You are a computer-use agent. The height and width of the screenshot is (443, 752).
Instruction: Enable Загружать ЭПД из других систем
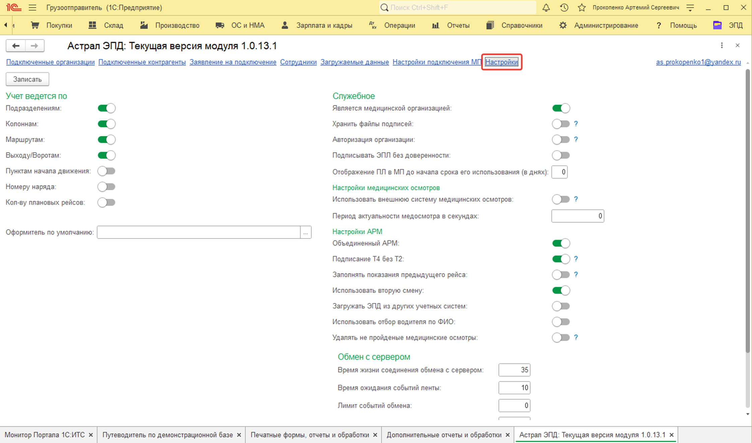(561, 306)
